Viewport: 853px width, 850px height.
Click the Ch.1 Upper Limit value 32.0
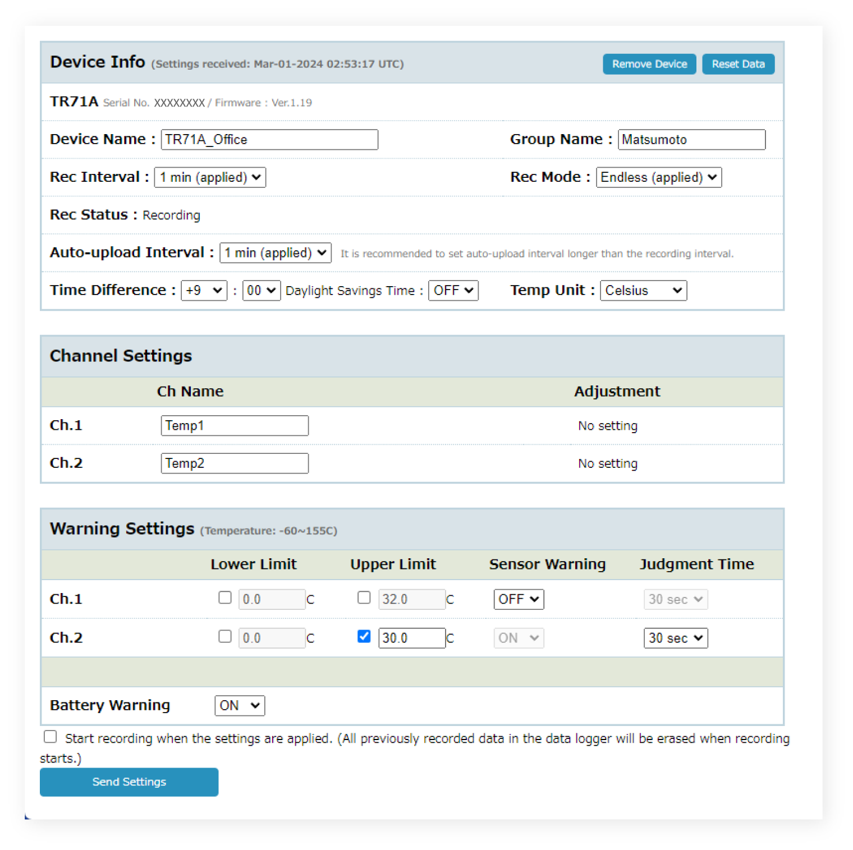click(x=412, y=599)
